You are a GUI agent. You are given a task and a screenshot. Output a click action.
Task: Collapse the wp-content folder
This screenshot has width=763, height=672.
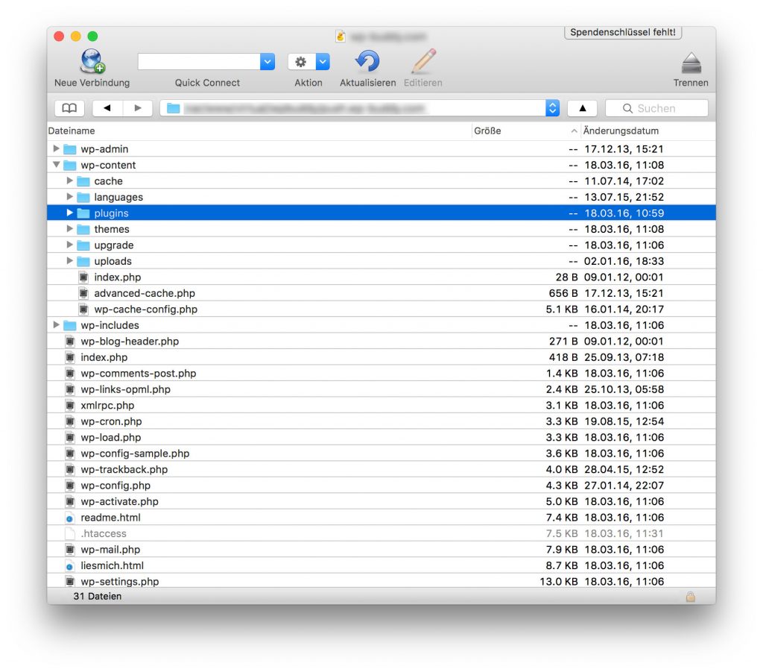coord(57,165)
